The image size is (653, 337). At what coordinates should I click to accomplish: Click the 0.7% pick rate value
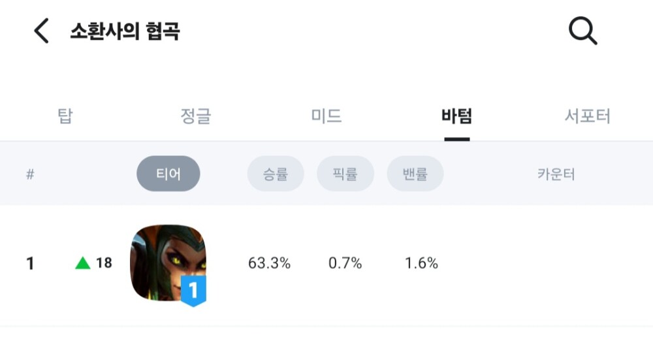point(345,264)
